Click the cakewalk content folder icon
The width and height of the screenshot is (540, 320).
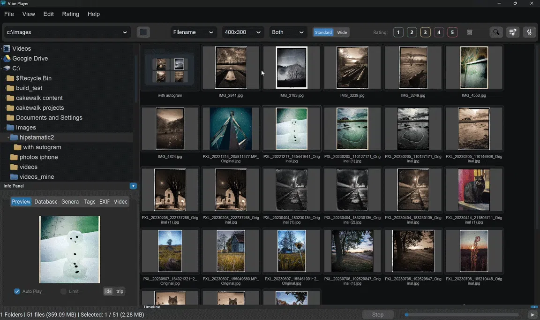(10, 98)
